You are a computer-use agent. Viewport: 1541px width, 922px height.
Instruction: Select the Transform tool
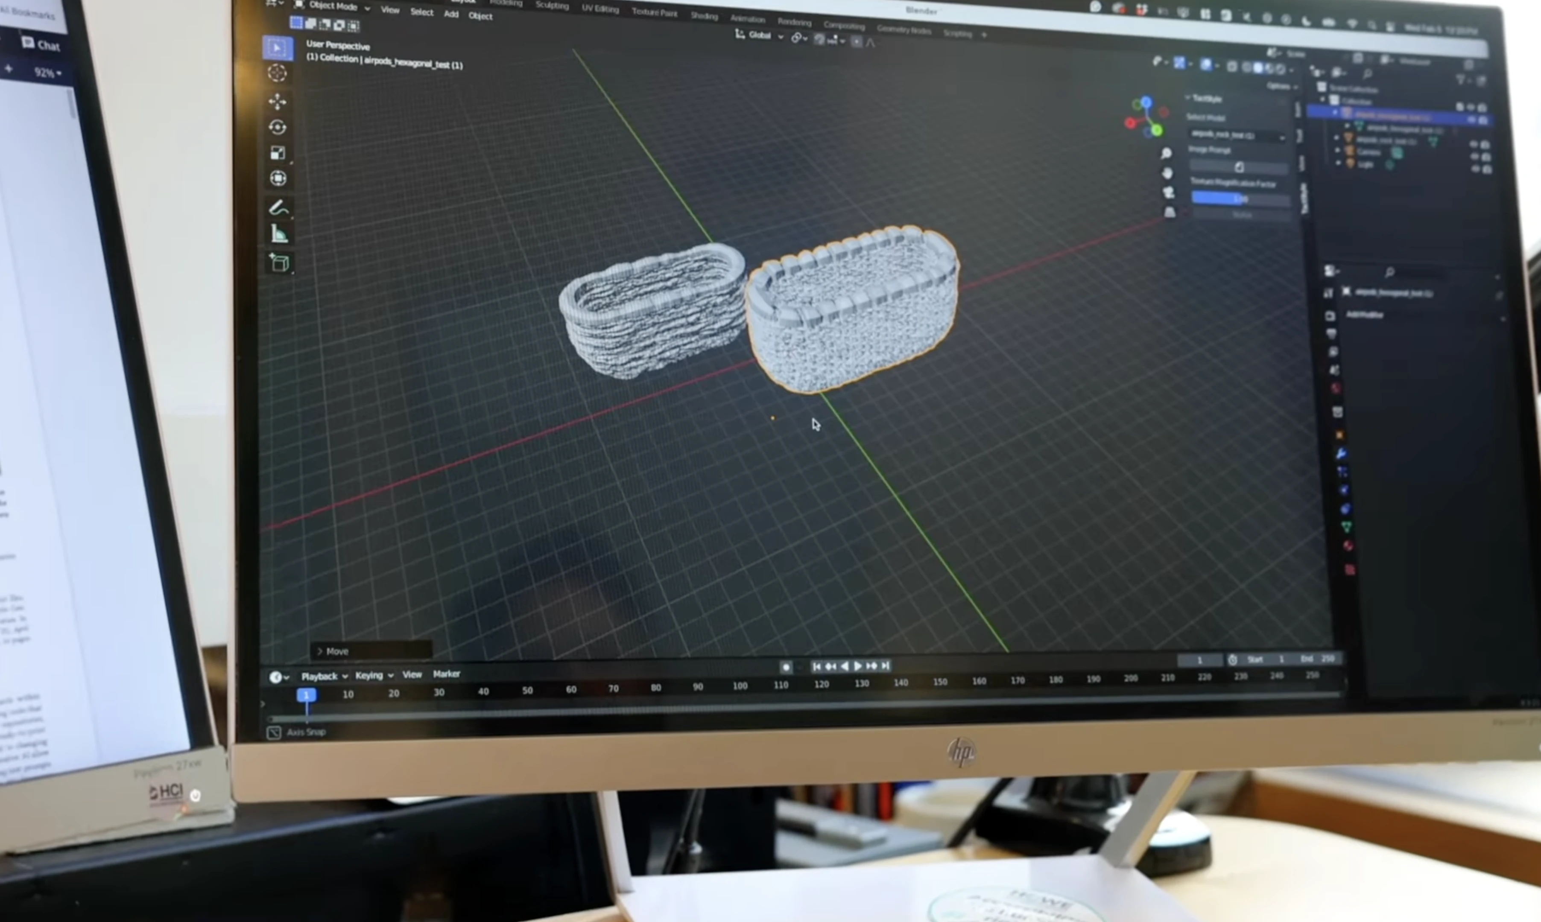coord(278,178)
